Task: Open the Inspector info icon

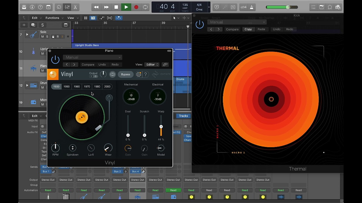Action: pos(32,7)
